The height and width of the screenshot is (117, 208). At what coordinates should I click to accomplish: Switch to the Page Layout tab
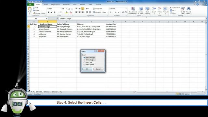coord(55,5)
